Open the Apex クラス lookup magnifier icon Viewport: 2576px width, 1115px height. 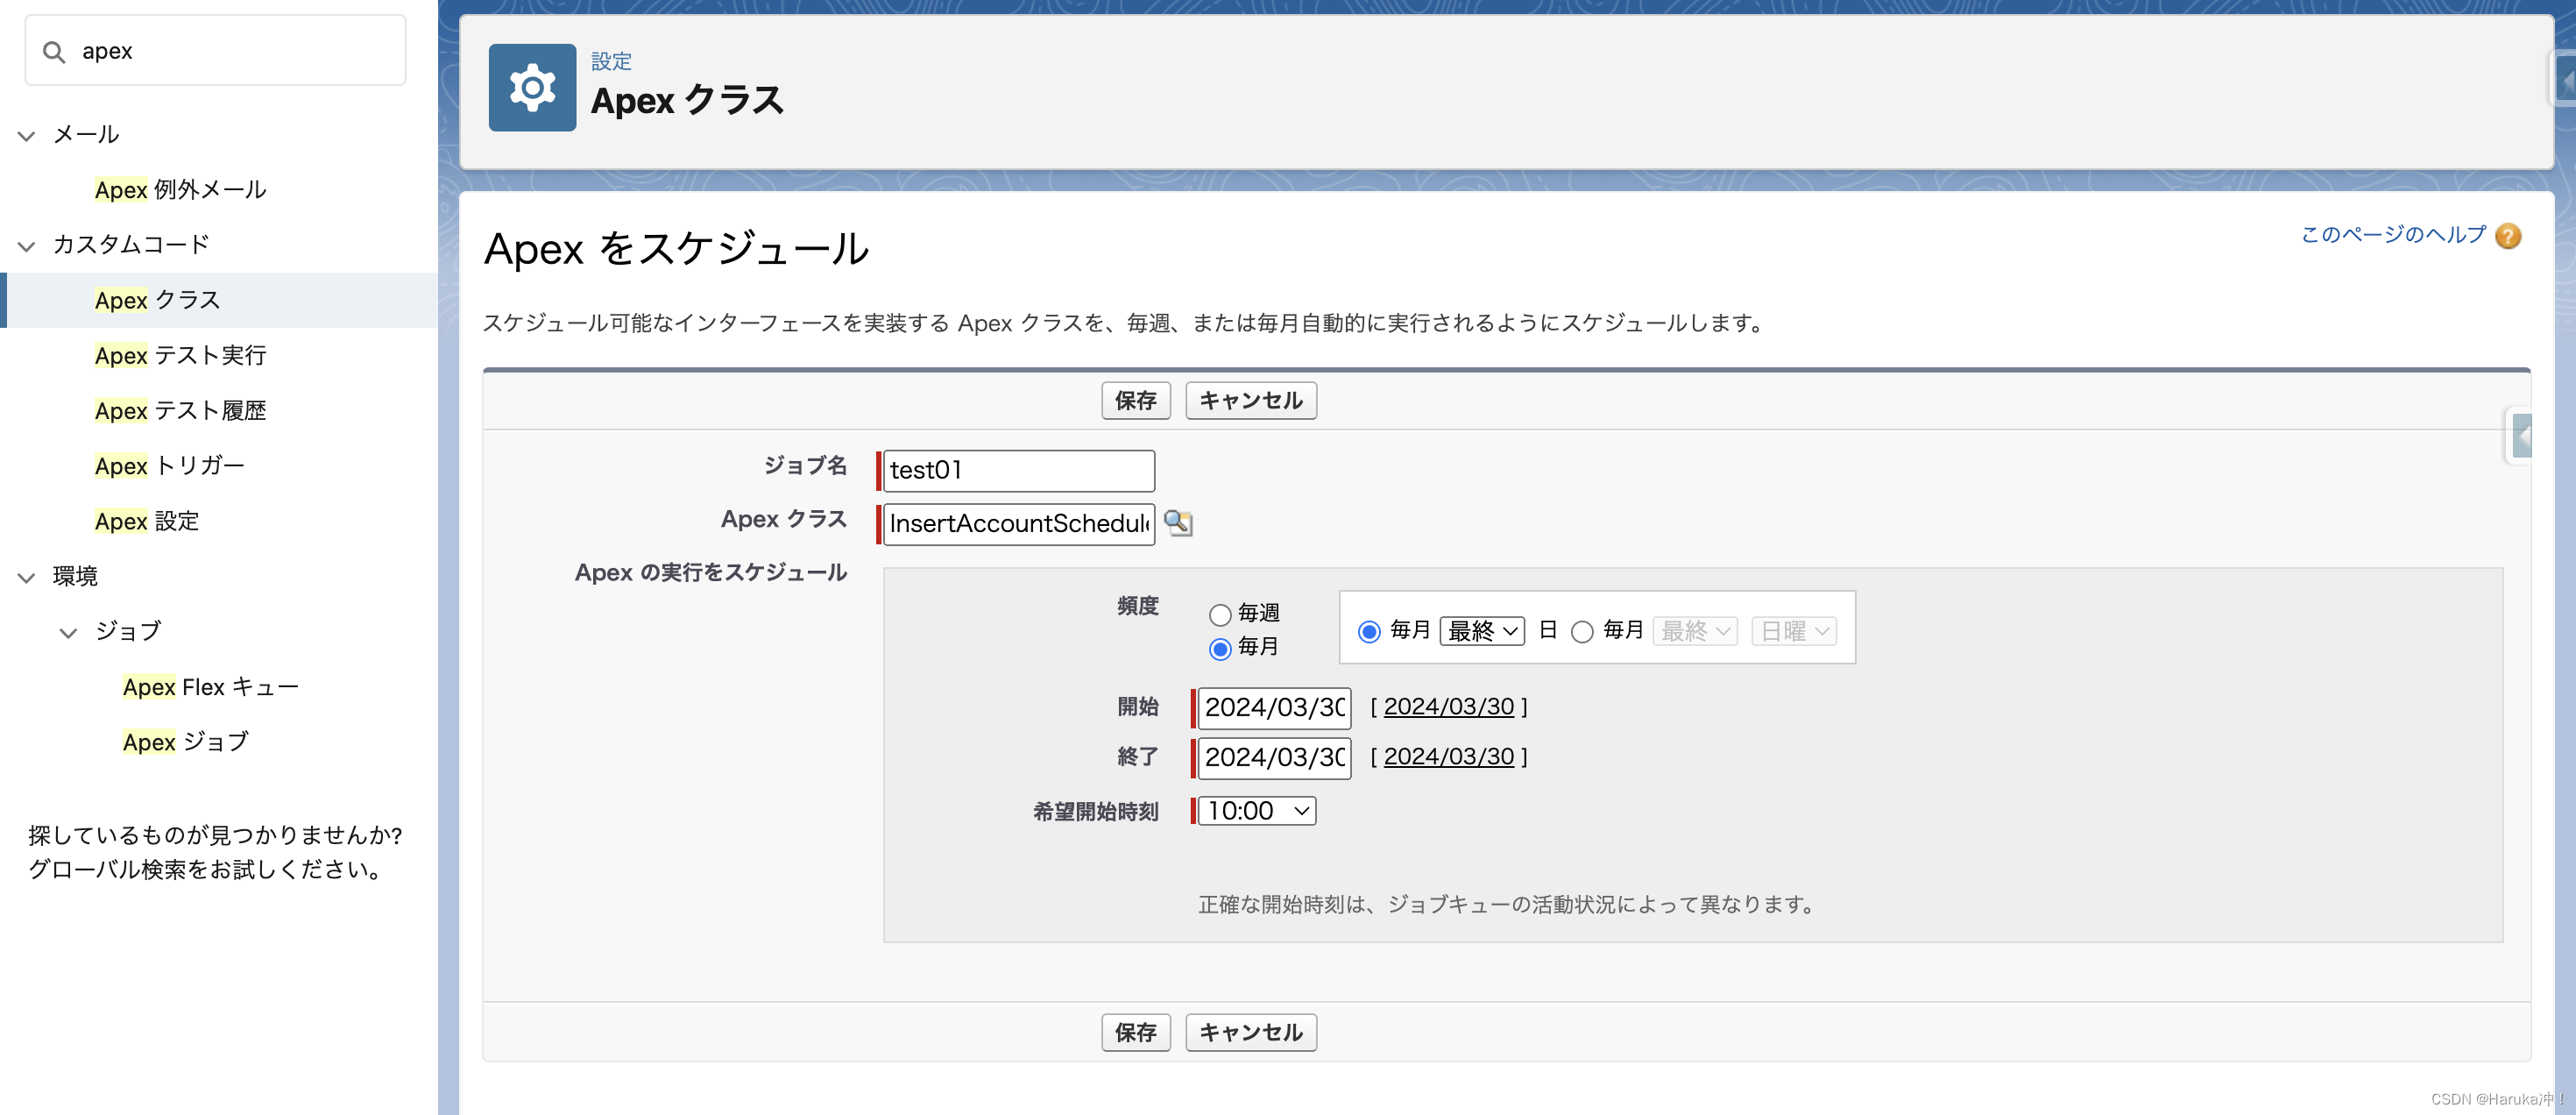(1178, 523)
